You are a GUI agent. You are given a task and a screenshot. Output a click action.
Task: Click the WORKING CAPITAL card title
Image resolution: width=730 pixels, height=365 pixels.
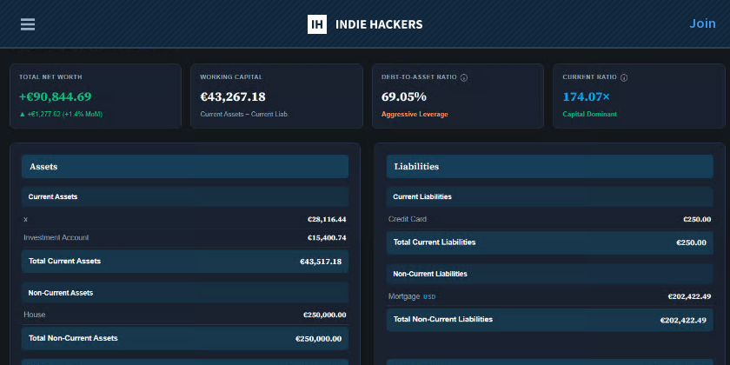pyautogui.click(x=231, y=77)
